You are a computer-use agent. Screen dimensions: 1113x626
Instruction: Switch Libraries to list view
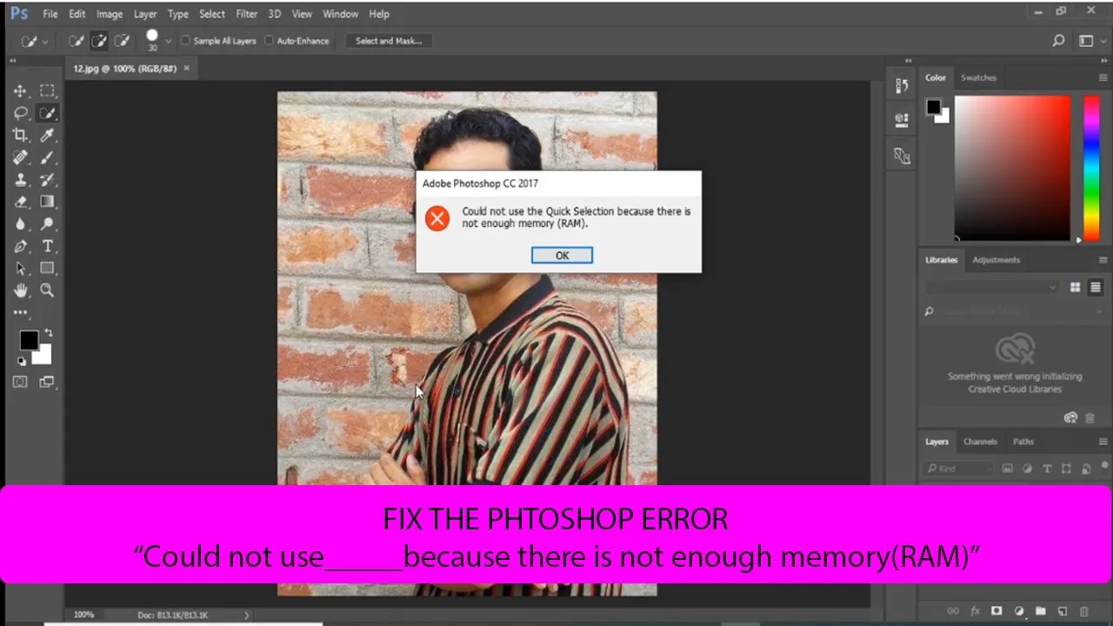(x=1096, y=287)
